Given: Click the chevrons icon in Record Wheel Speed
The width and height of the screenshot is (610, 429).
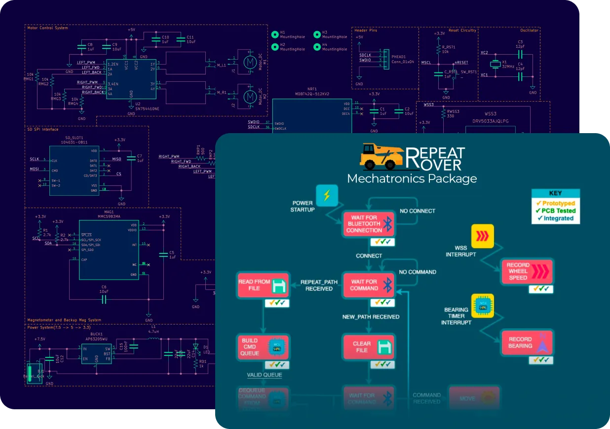Looking at the screenshot, I should (x=540, y=271).
